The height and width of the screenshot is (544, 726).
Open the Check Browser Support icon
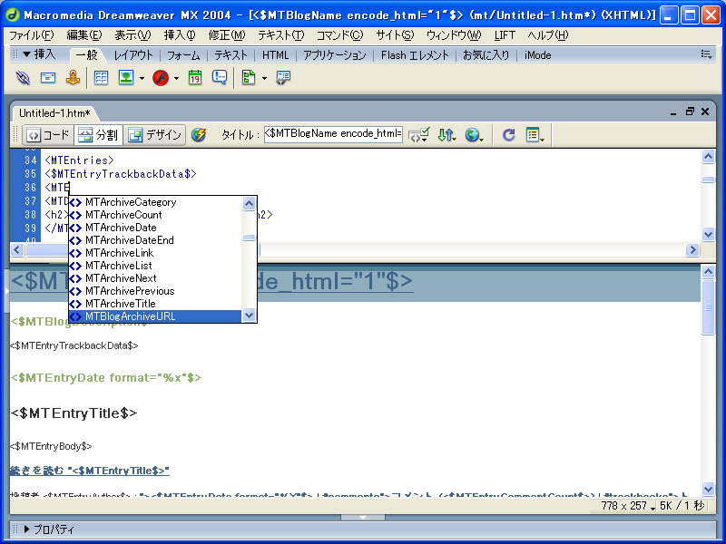[x=419, y=135]
